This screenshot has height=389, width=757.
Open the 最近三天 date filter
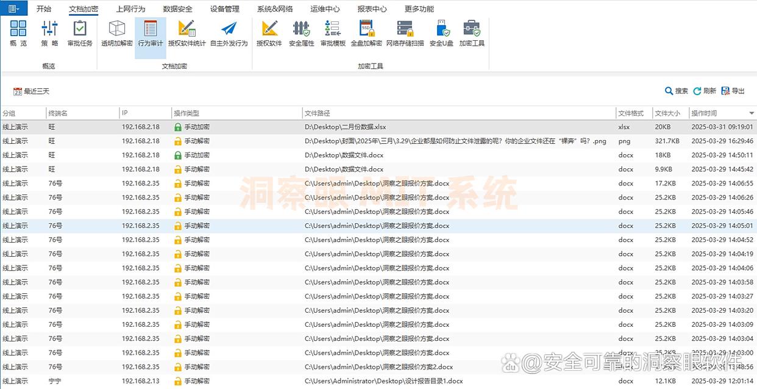(32, 91)
